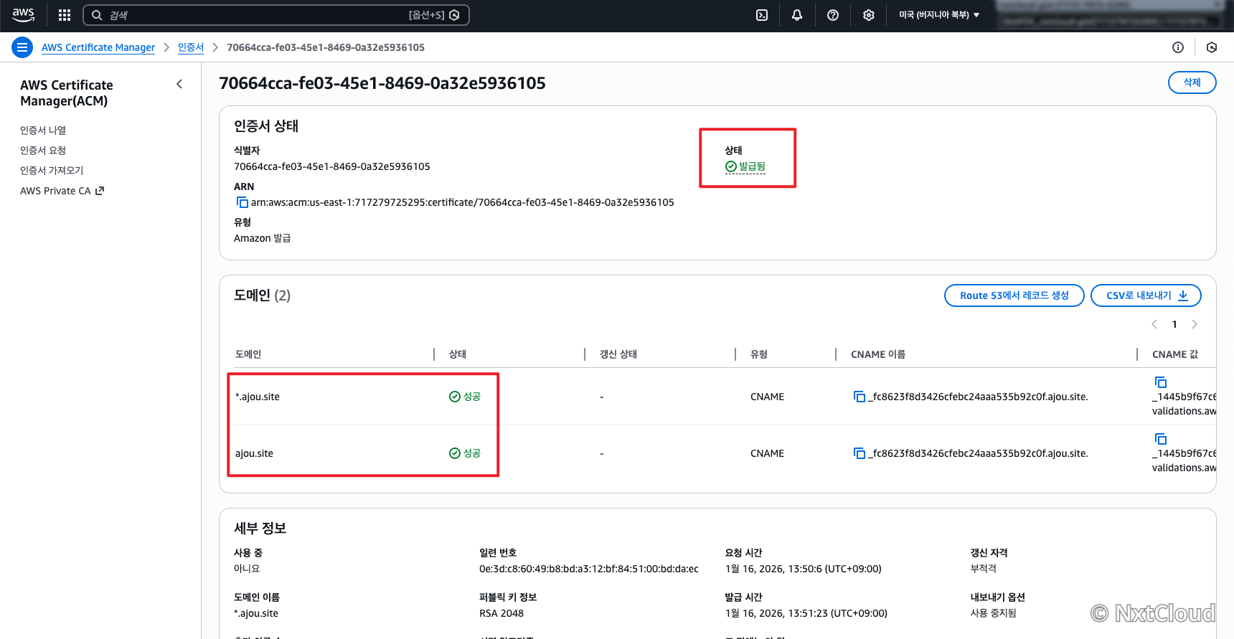The width and height of the screenshot is (1234, 639).
Task: Toggle the hamburger navigation menu
Action: (22, 47)
